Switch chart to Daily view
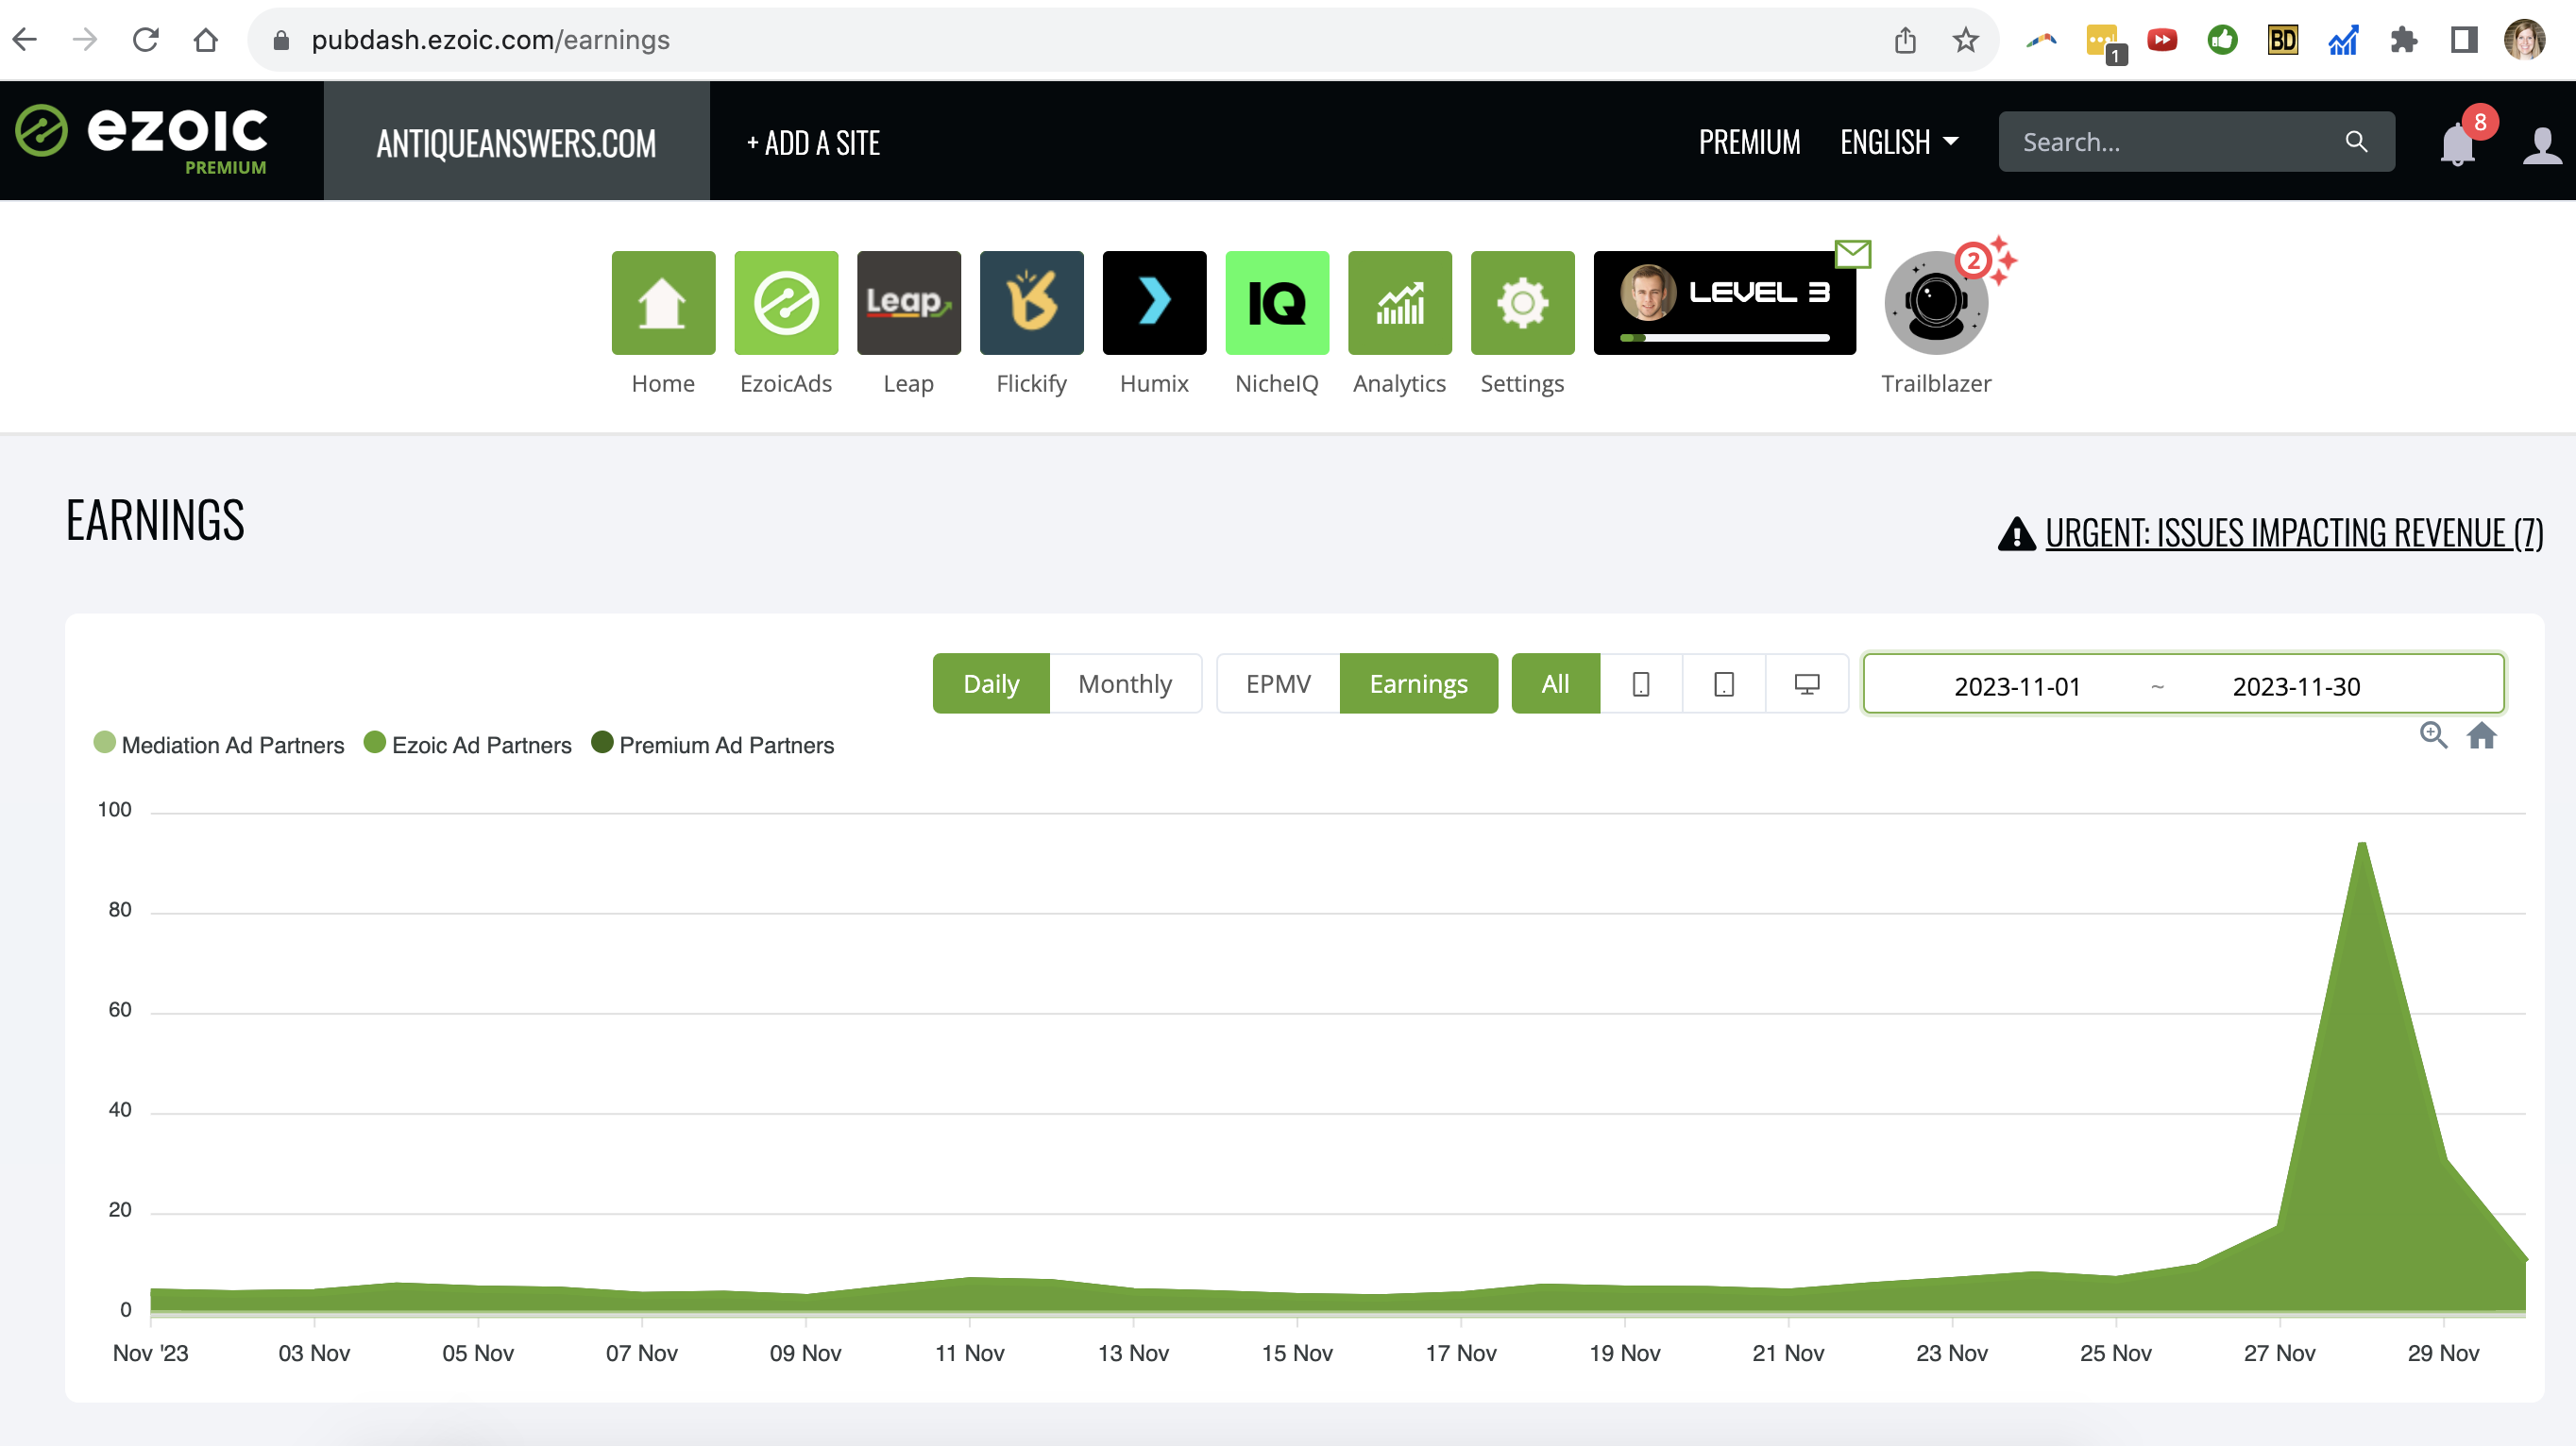 click(991, 683)
